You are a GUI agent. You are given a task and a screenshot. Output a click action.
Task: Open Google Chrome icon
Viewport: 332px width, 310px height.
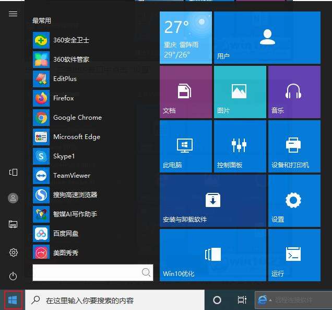click(41, 118)
